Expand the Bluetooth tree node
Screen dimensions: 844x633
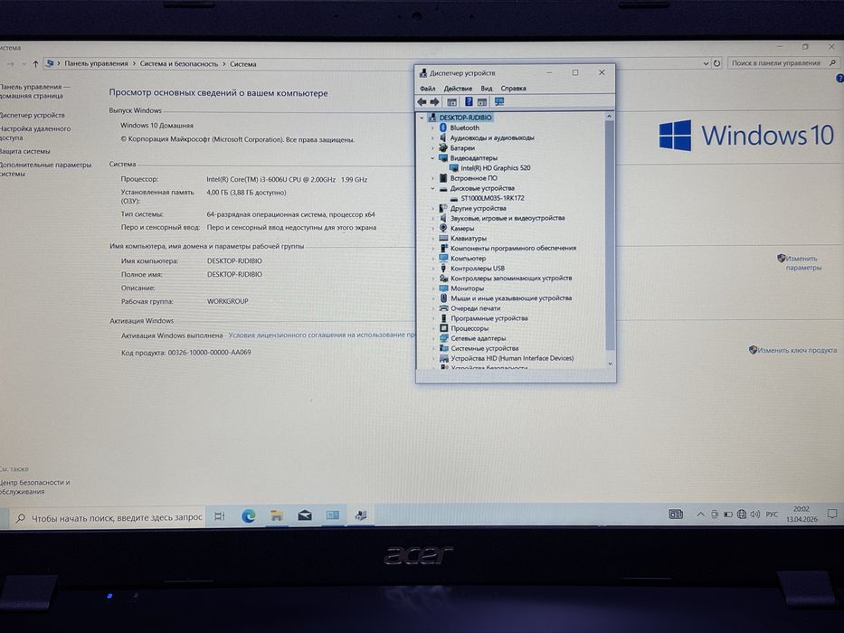(x=432, y=128)
